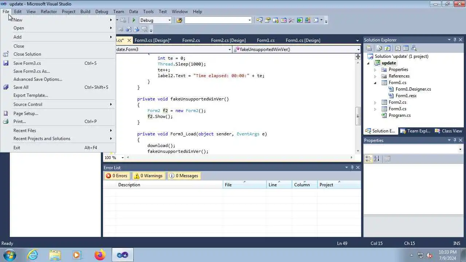Switch to the Class View panel tab

449,131
